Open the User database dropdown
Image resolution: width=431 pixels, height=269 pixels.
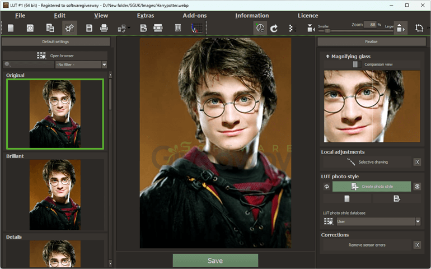[x=378, y=221]
